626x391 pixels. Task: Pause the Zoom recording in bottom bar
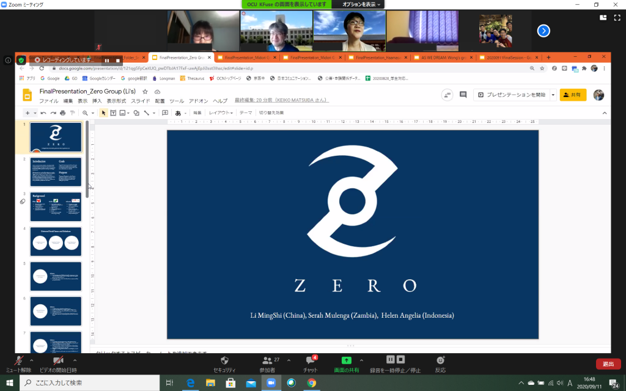point(390,359)
